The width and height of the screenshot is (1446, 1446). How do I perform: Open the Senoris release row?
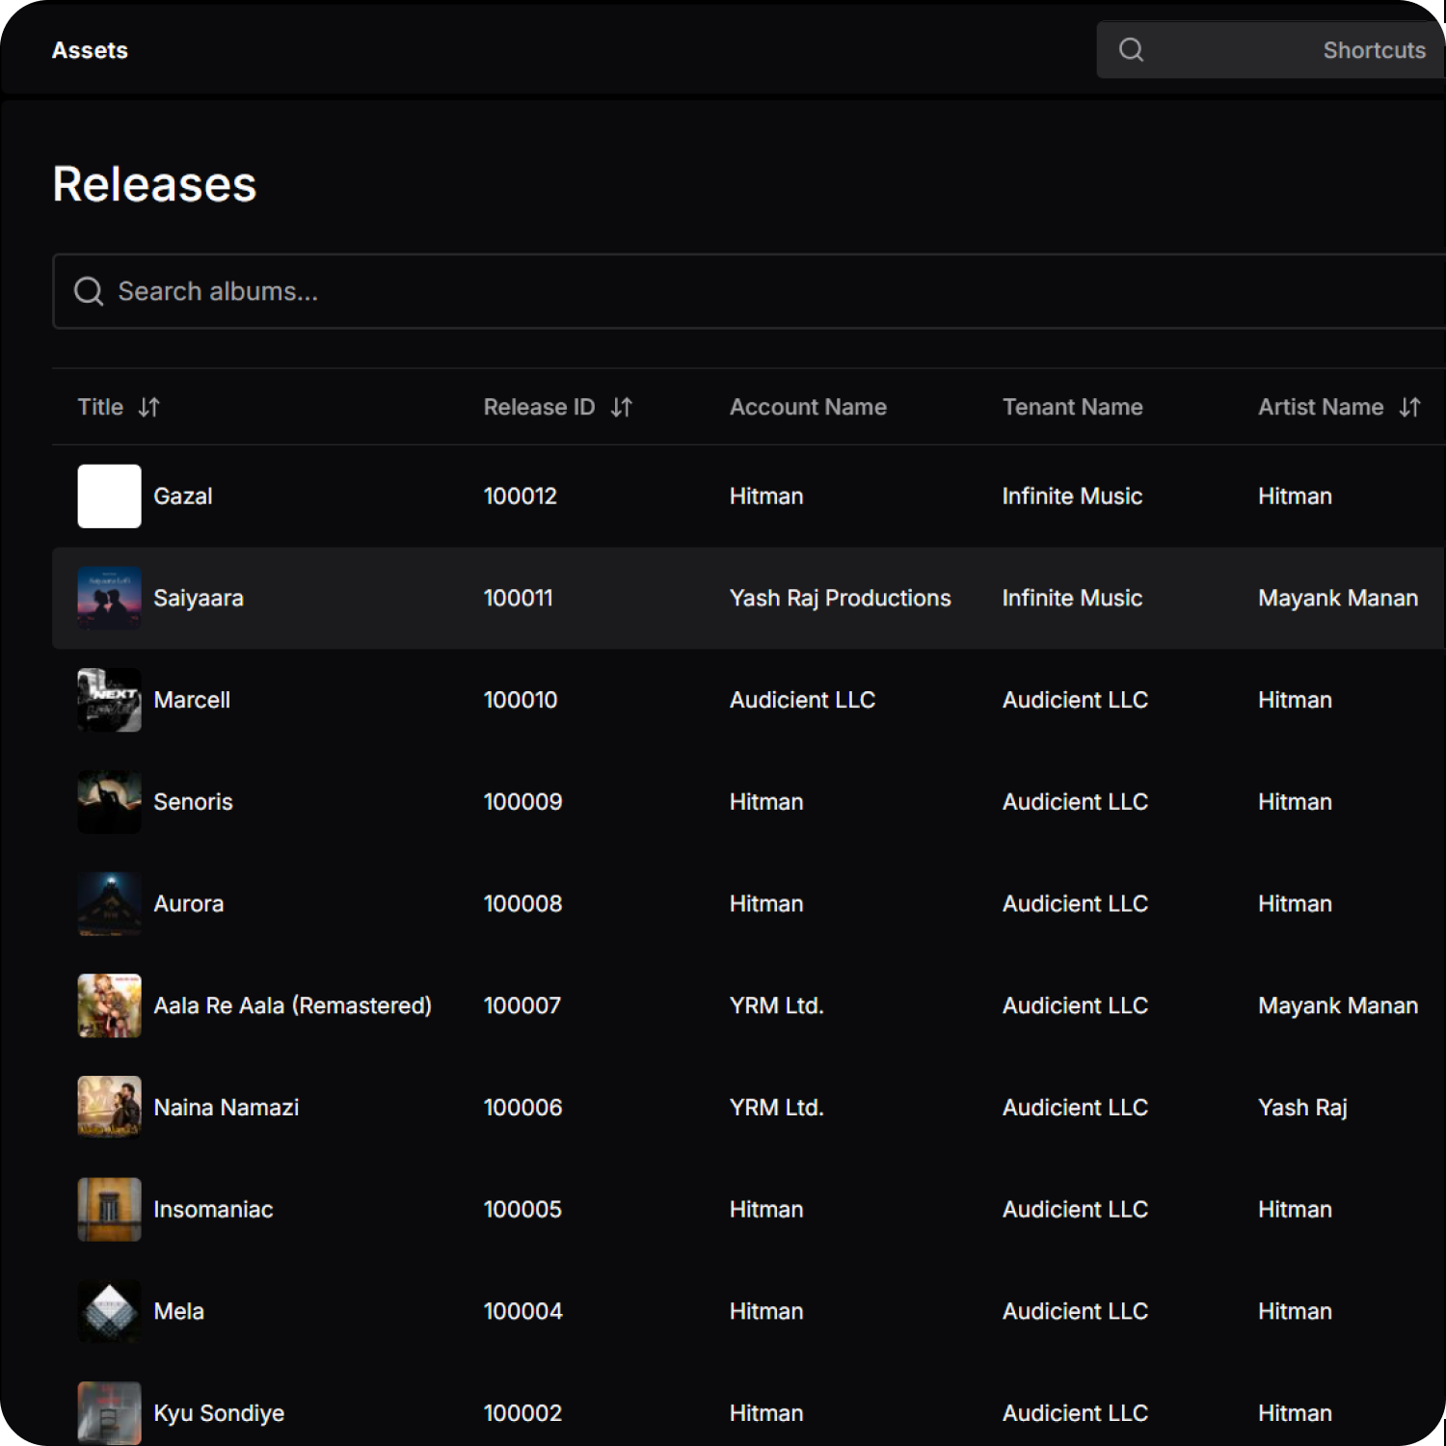click(x=193, y=801)
